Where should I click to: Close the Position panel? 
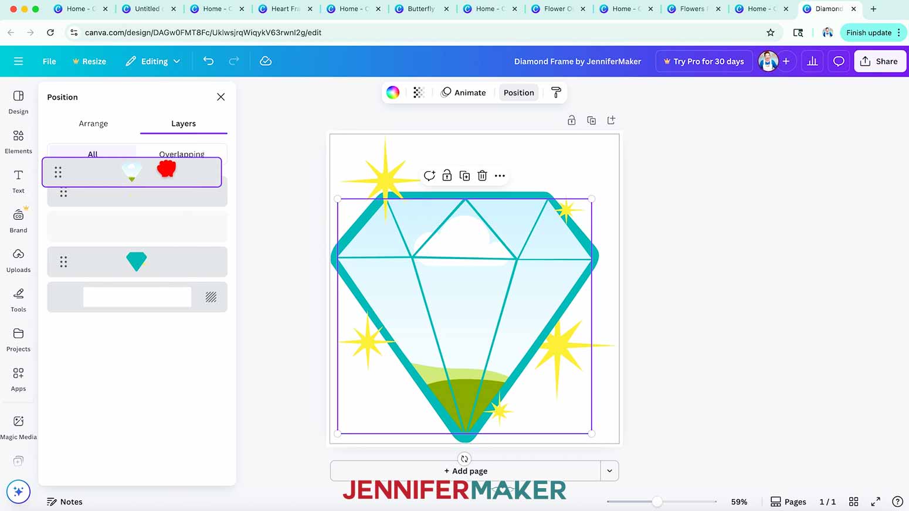tap(221, 97)
